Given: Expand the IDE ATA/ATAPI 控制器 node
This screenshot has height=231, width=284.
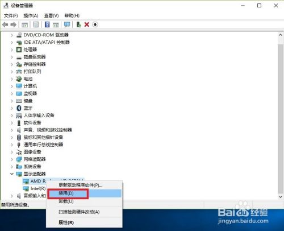Looking at the screenshot, I should point(12,43).
